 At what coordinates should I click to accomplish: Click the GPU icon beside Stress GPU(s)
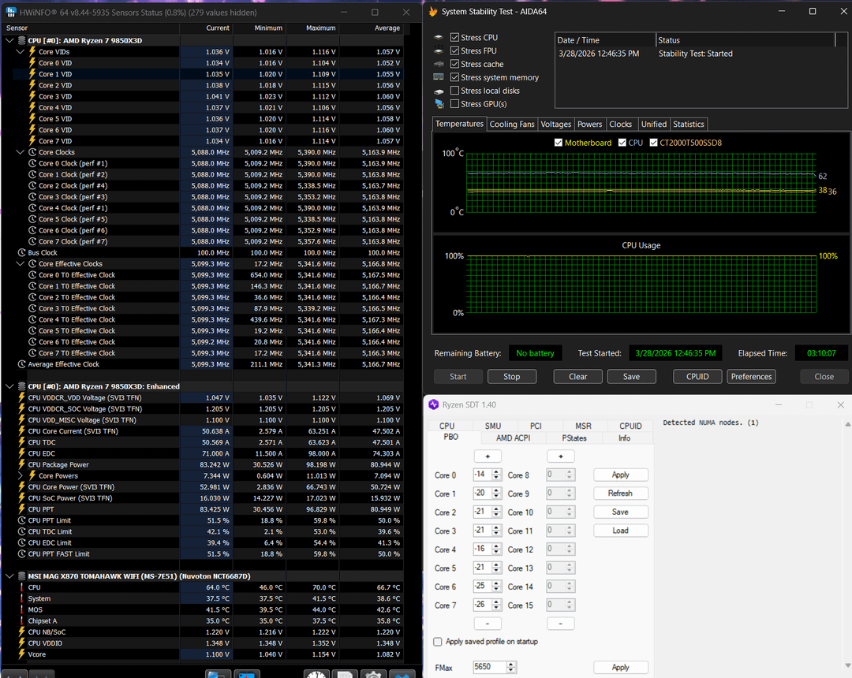[x=439, y=104]
